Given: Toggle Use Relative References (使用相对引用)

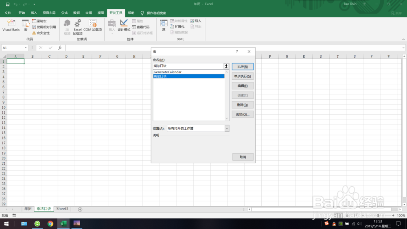Looking at the screenshot, I should tap(44, 27).
